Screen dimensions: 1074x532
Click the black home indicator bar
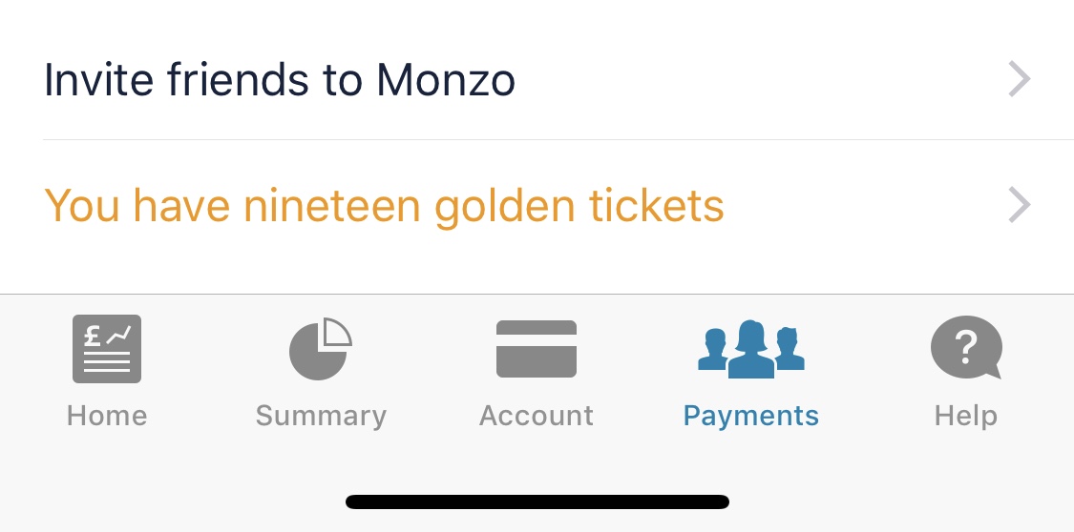(x=537, y=501)
